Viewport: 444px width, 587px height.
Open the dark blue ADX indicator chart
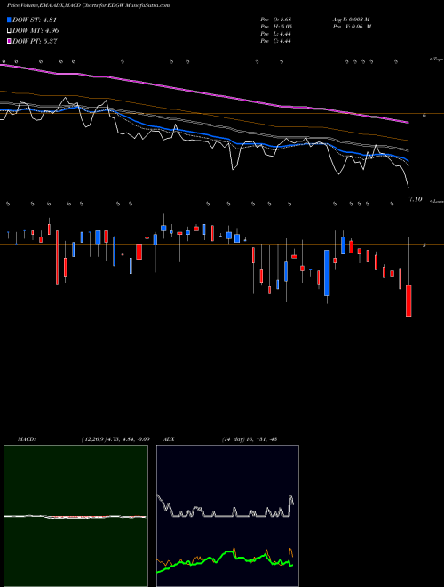(227, 516)
